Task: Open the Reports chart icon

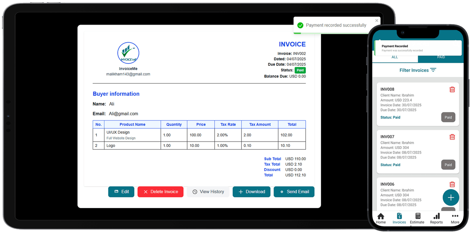Action: pos(436,216)
